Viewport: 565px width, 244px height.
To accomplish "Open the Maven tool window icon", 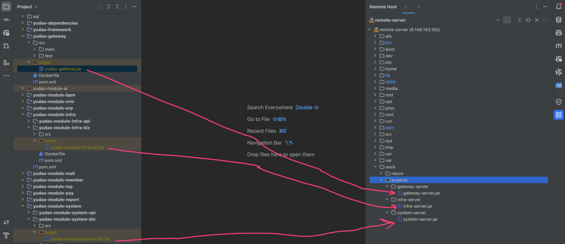I will [558, 46].
